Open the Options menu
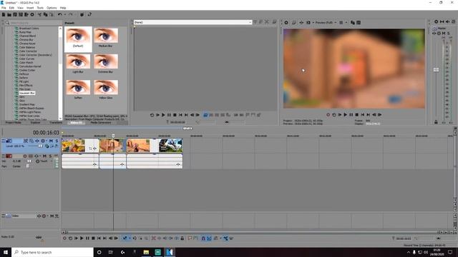 point(52,8)
